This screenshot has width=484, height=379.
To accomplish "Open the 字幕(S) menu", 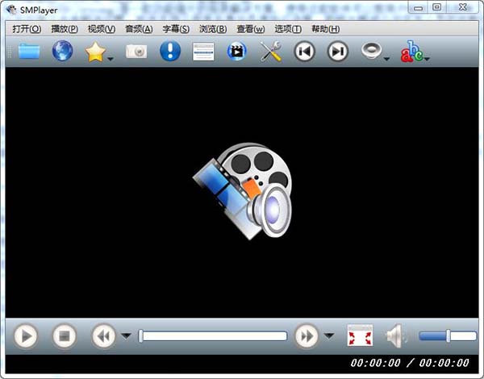I will [x=176, y=29].
